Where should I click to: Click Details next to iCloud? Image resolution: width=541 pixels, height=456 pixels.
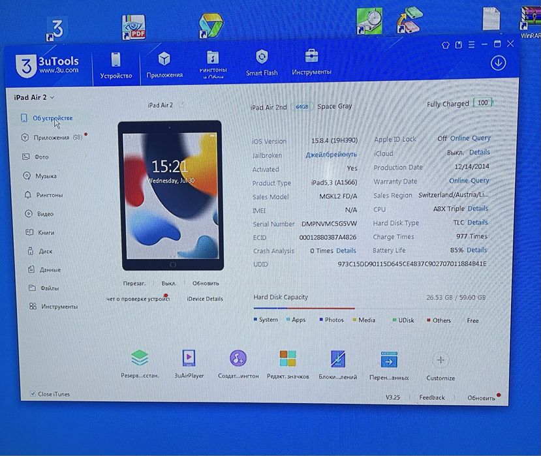(x=479, y=152)
